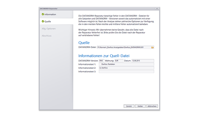
Task: Click the empty Informationstext 3 field
Action: 126,72
